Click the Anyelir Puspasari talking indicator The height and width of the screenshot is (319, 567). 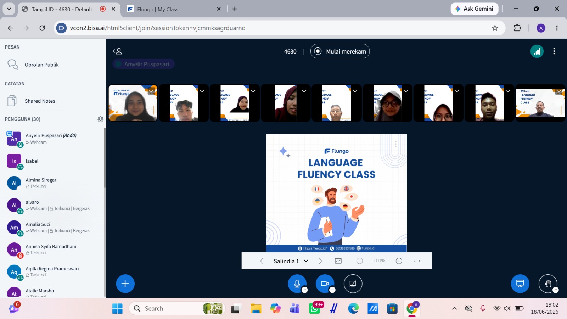(x=144, y=64)
